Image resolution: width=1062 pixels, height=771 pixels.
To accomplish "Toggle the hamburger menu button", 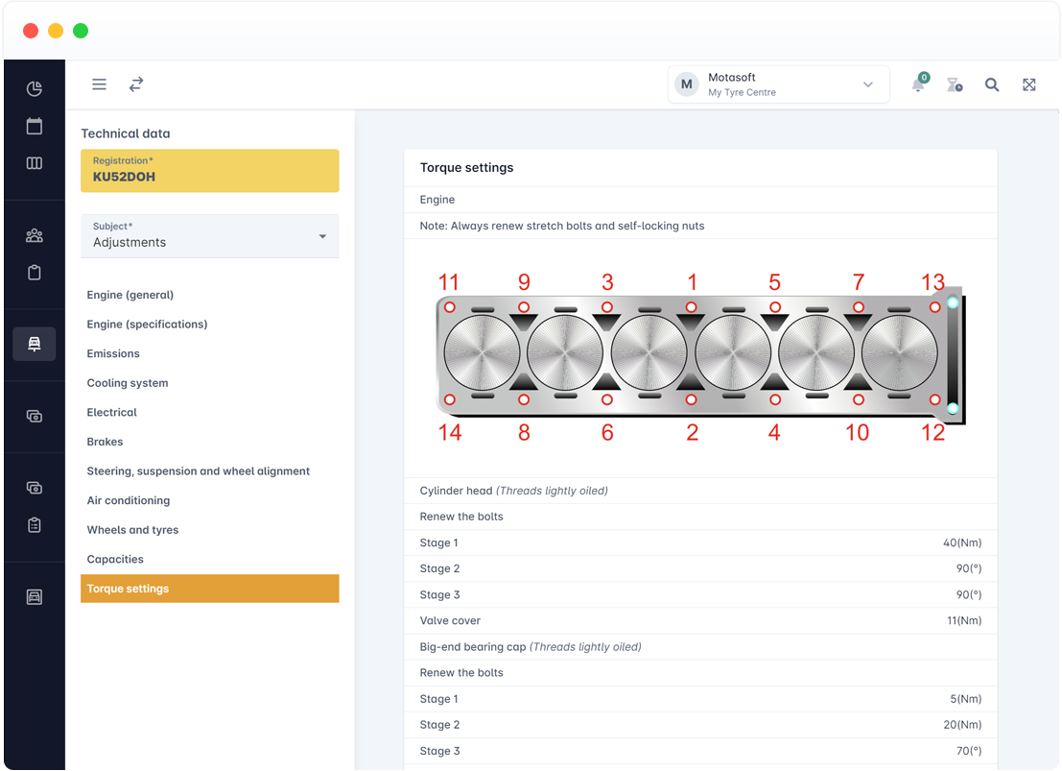I will tap(99, 84).
